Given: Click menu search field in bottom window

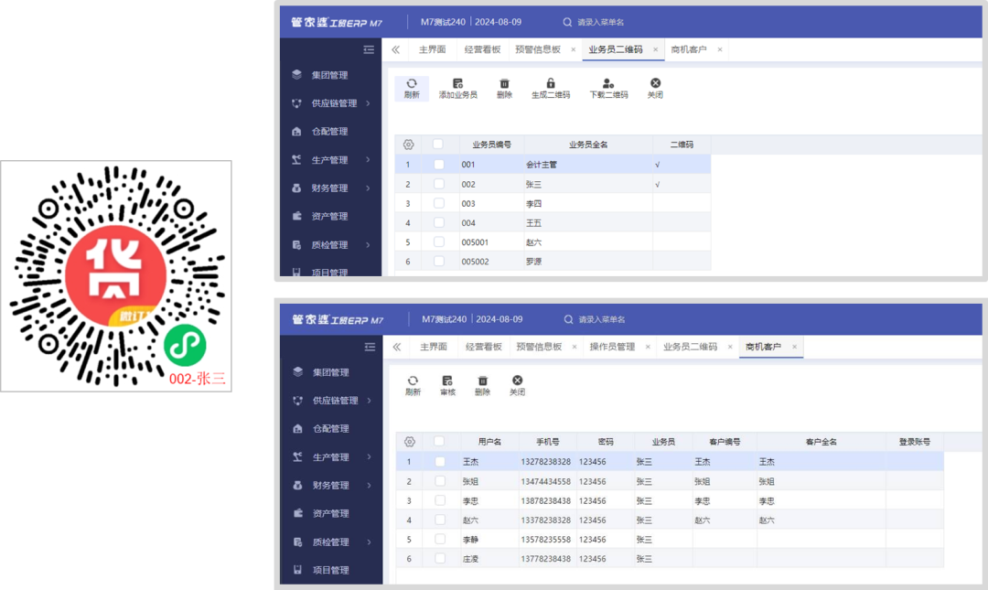Looking at the screenshot, I should [x=602, y=319].
